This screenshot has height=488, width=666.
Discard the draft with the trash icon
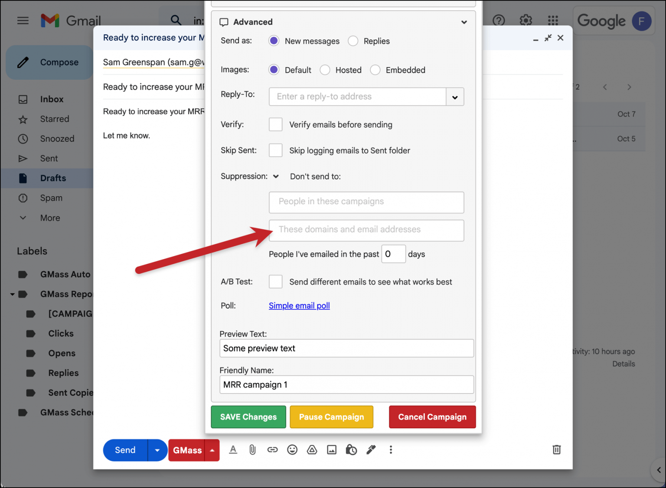(x=557, y=450)
